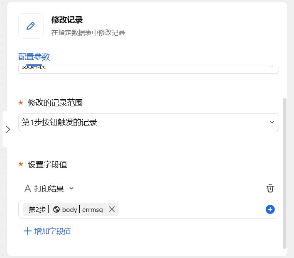Click the pencil edit icon beside 修改记录
This screenshot has height=258, width=294.
coord(31,26)
